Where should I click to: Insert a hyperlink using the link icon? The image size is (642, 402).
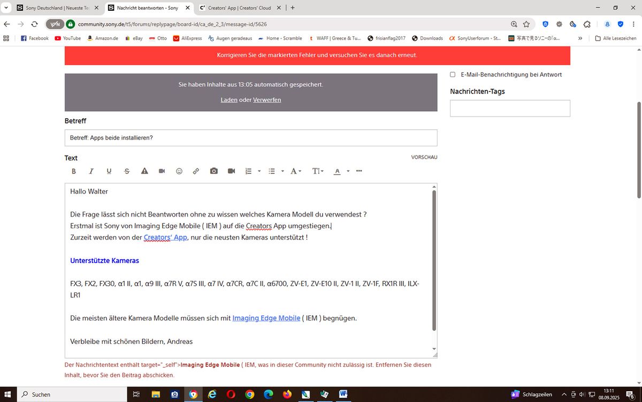[x=196, y=171]
